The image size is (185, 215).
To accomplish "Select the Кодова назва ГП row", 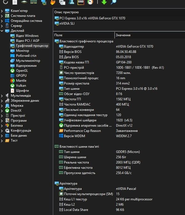I will 119,62.
